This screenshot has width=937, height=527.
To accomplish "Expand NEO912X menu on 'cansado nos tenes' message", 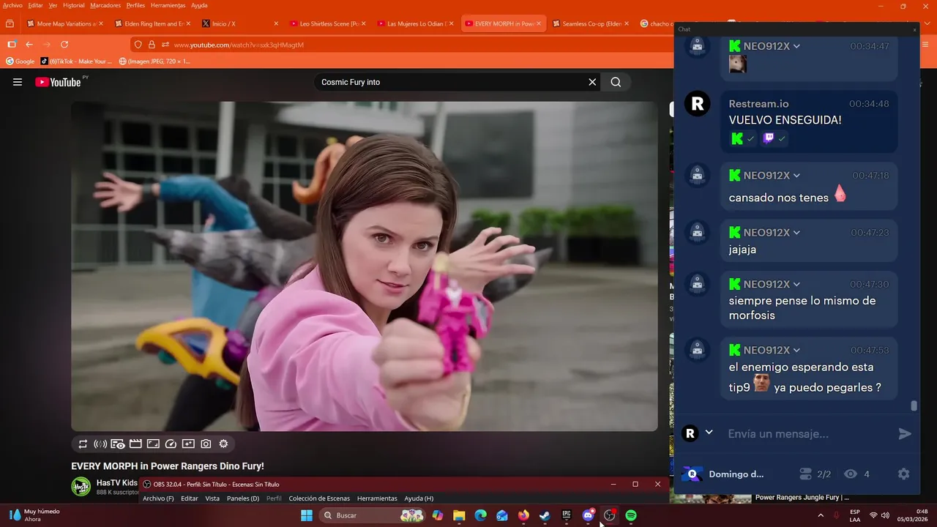I will point(796,176).
